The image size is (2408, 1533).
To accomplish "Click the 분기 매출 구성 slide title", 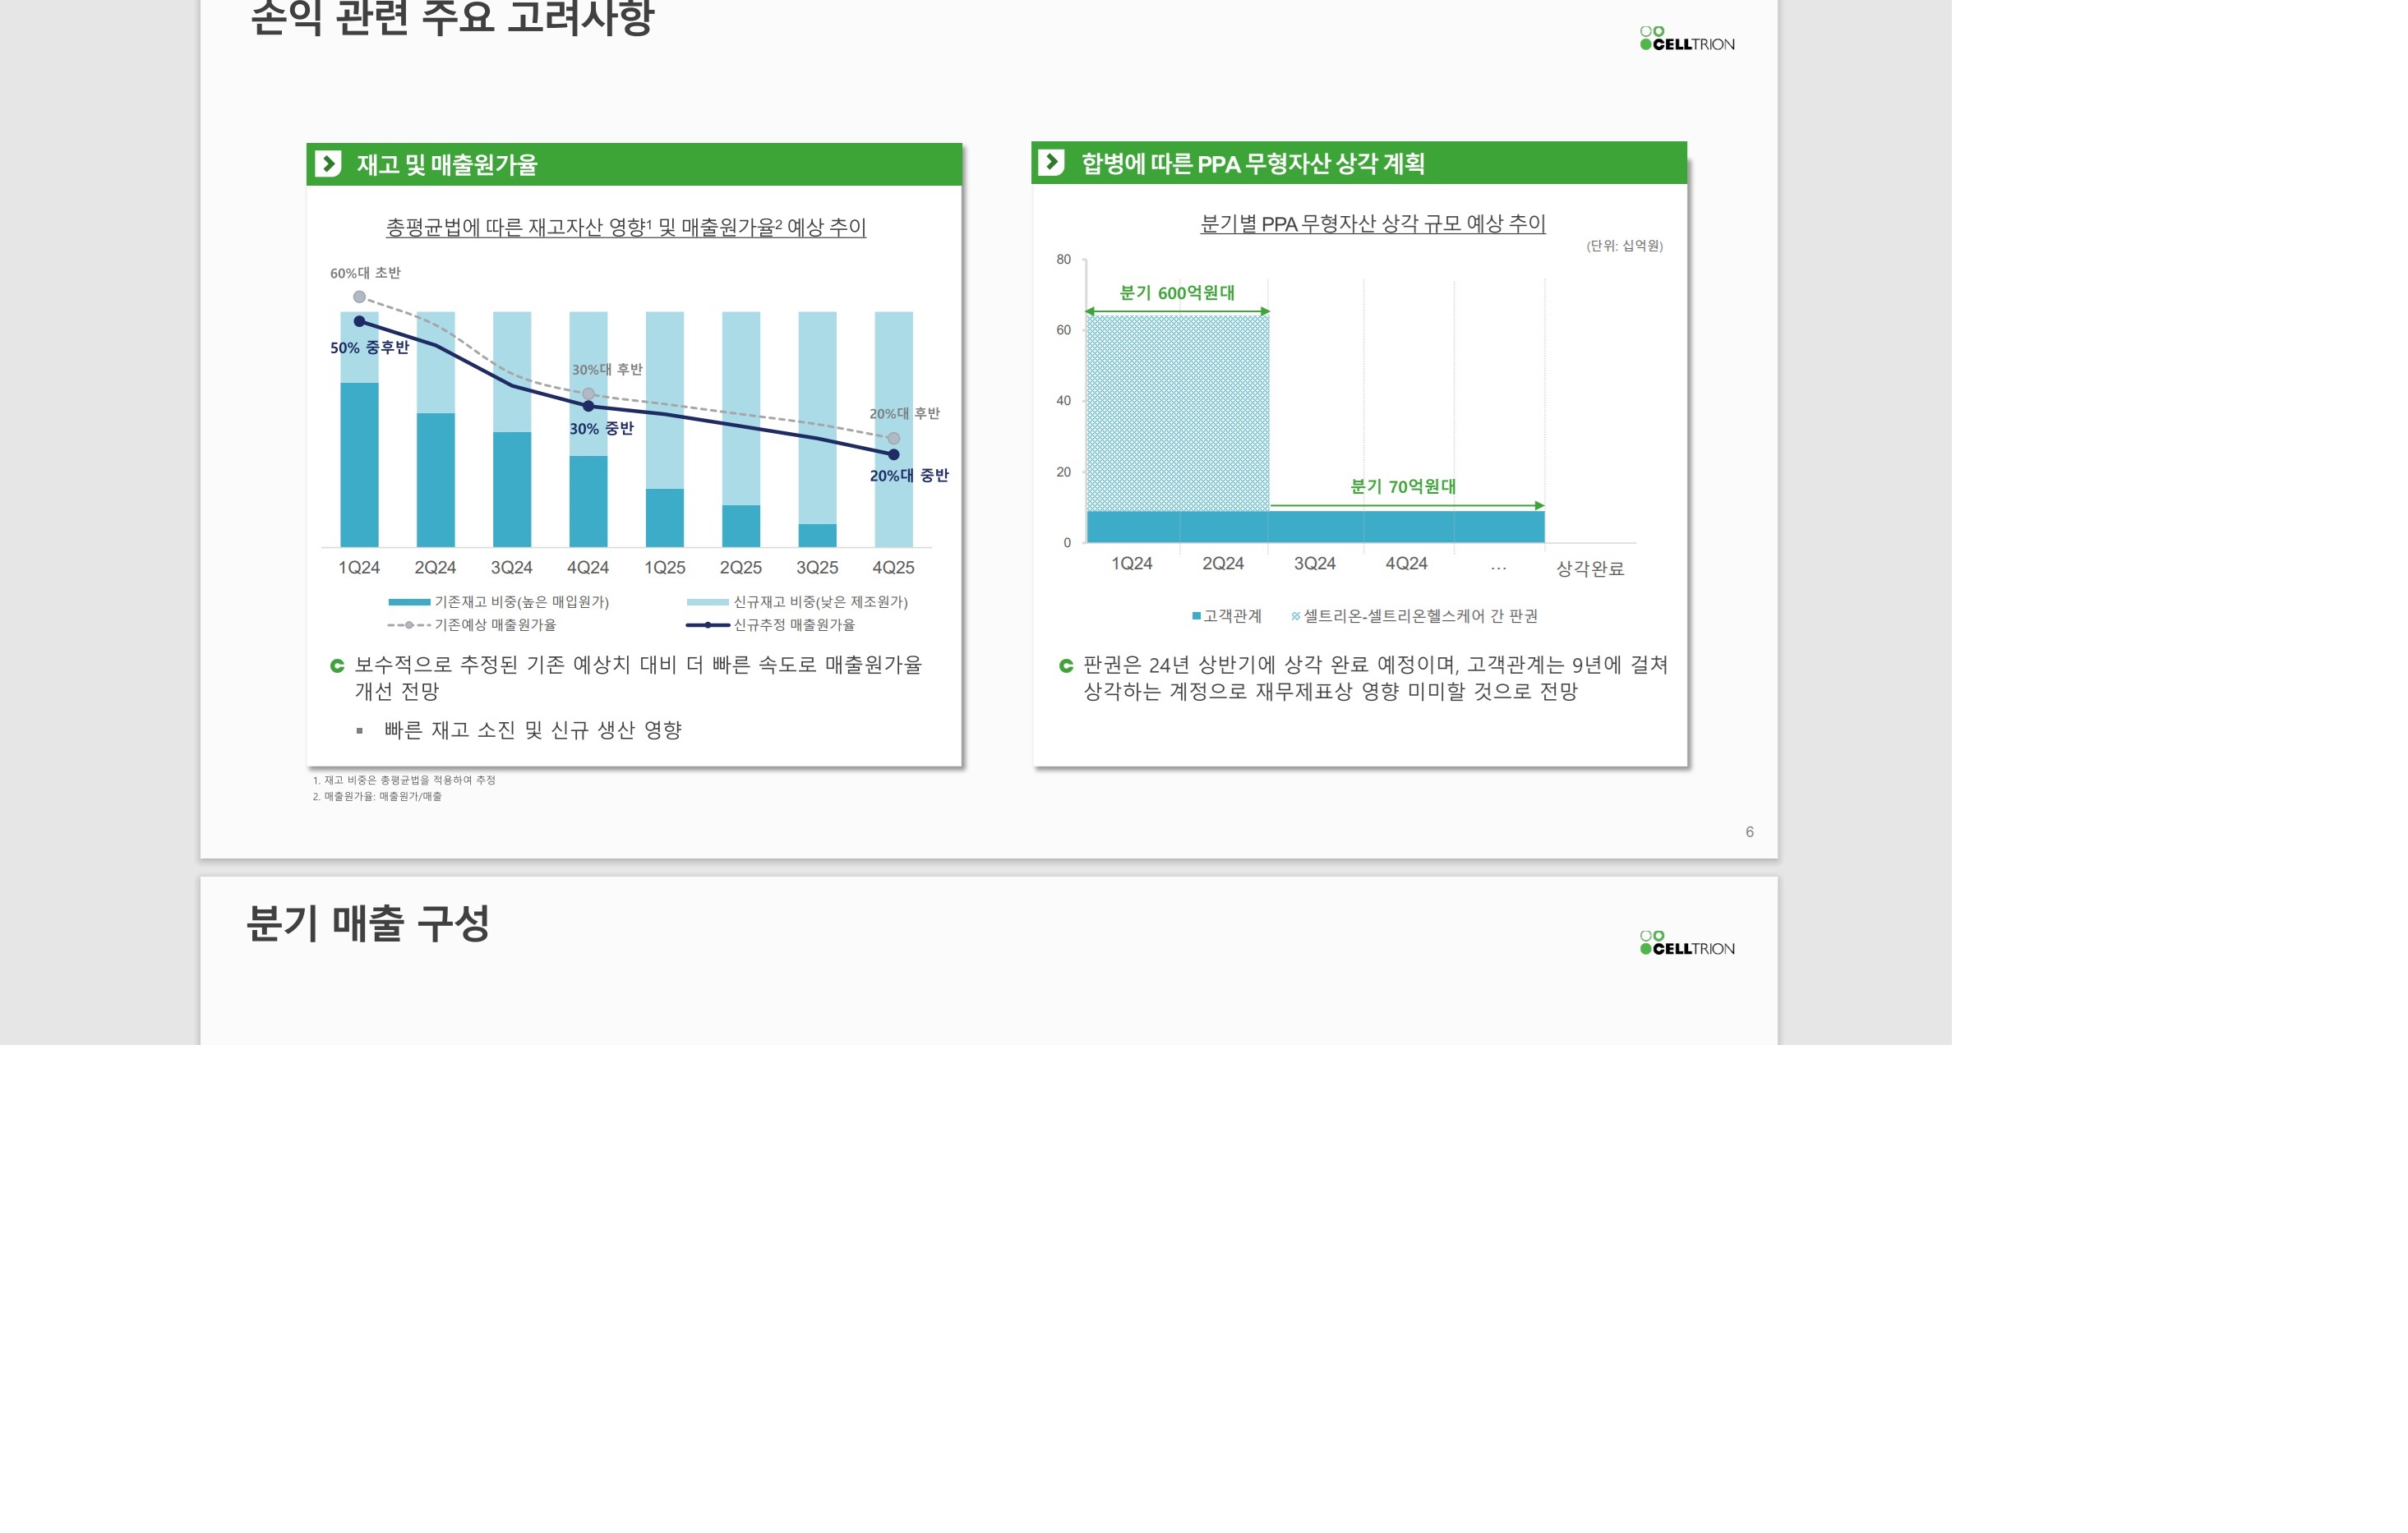I will click(368, 923).
